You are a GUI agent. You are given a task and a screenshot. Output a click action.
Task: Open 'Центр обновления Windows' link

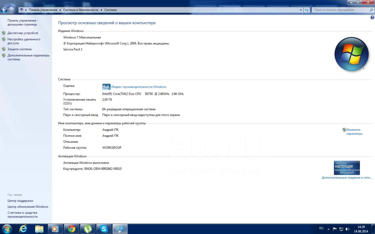pyautogui.click(x=28, y=207)
